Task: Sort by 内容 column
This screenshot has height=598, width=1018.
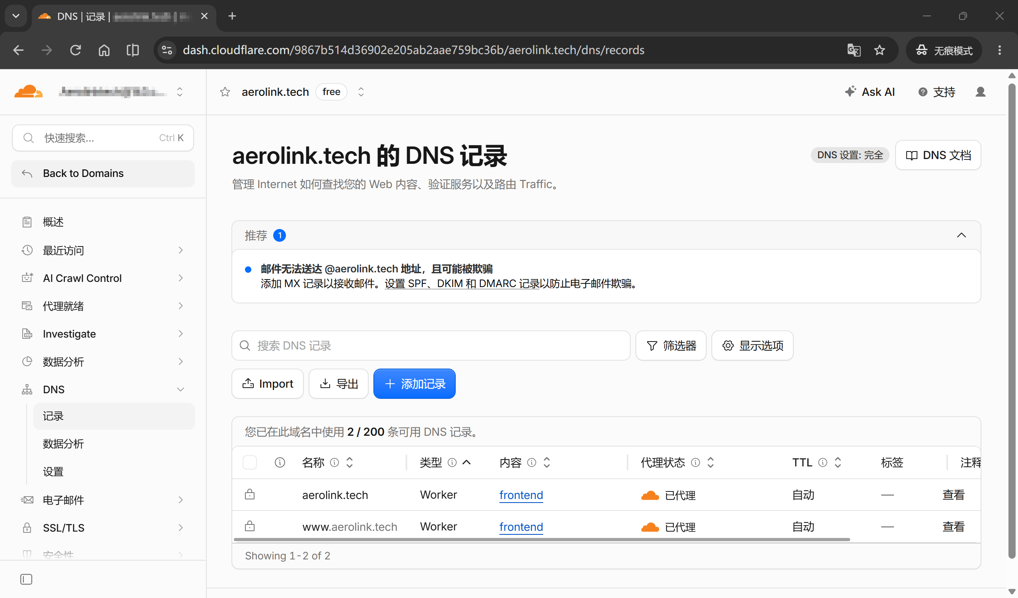Action: 547,462
